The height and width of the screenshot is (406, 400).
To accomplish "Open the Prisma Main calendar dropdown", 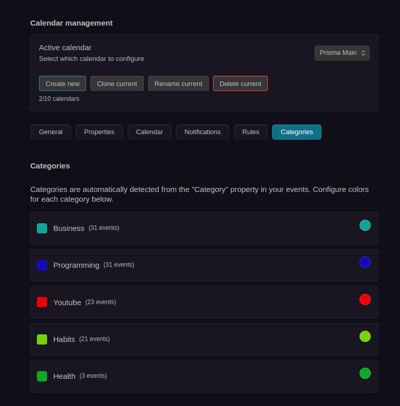I will (342, 53).
